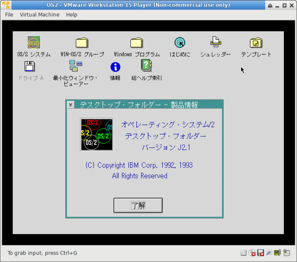Viewport: 297px width, 262px height.
Task: Click the dialog title デスクトップ・フォルダー - 製品情報
Action: [x=139, y=105]
